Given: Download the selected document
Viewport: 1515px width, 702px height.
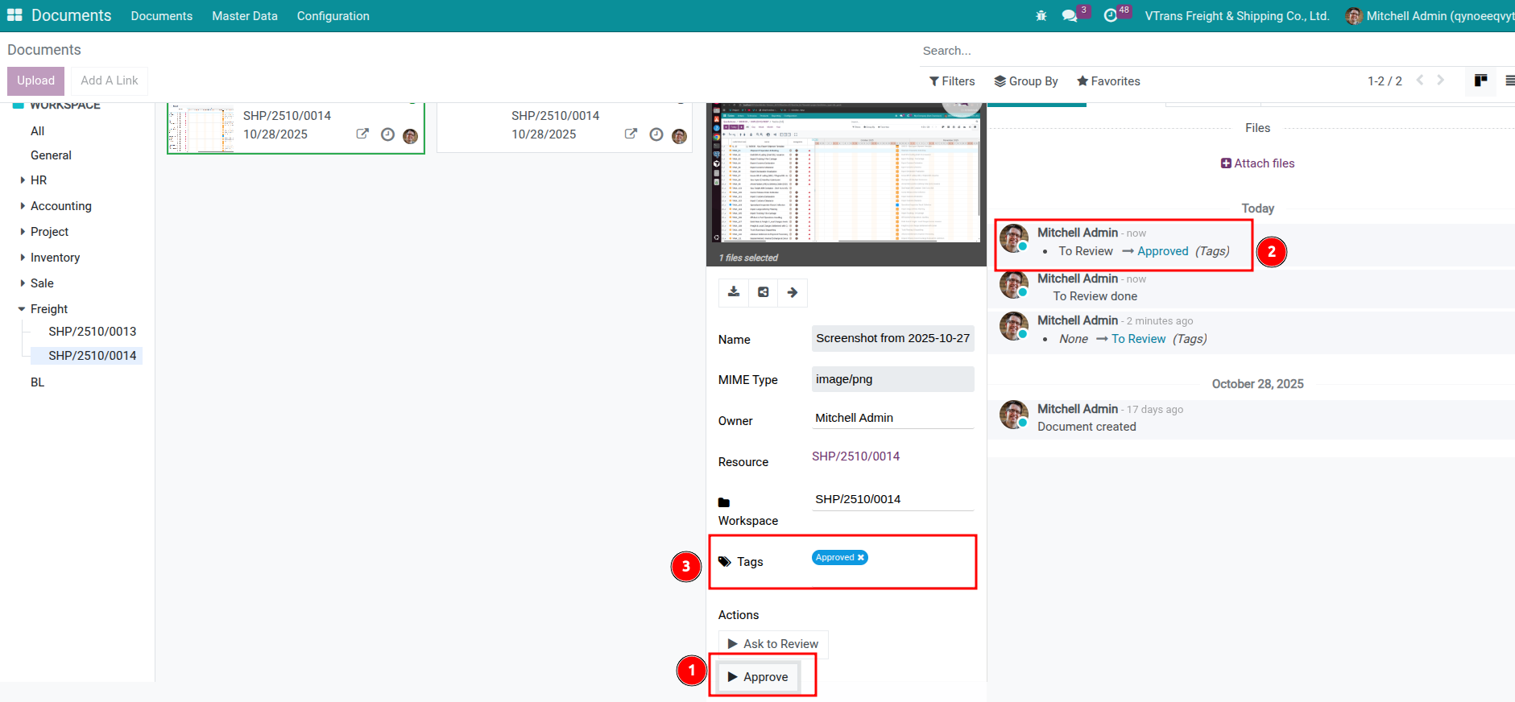Looking at the screenshot, I should click(734, 292).
